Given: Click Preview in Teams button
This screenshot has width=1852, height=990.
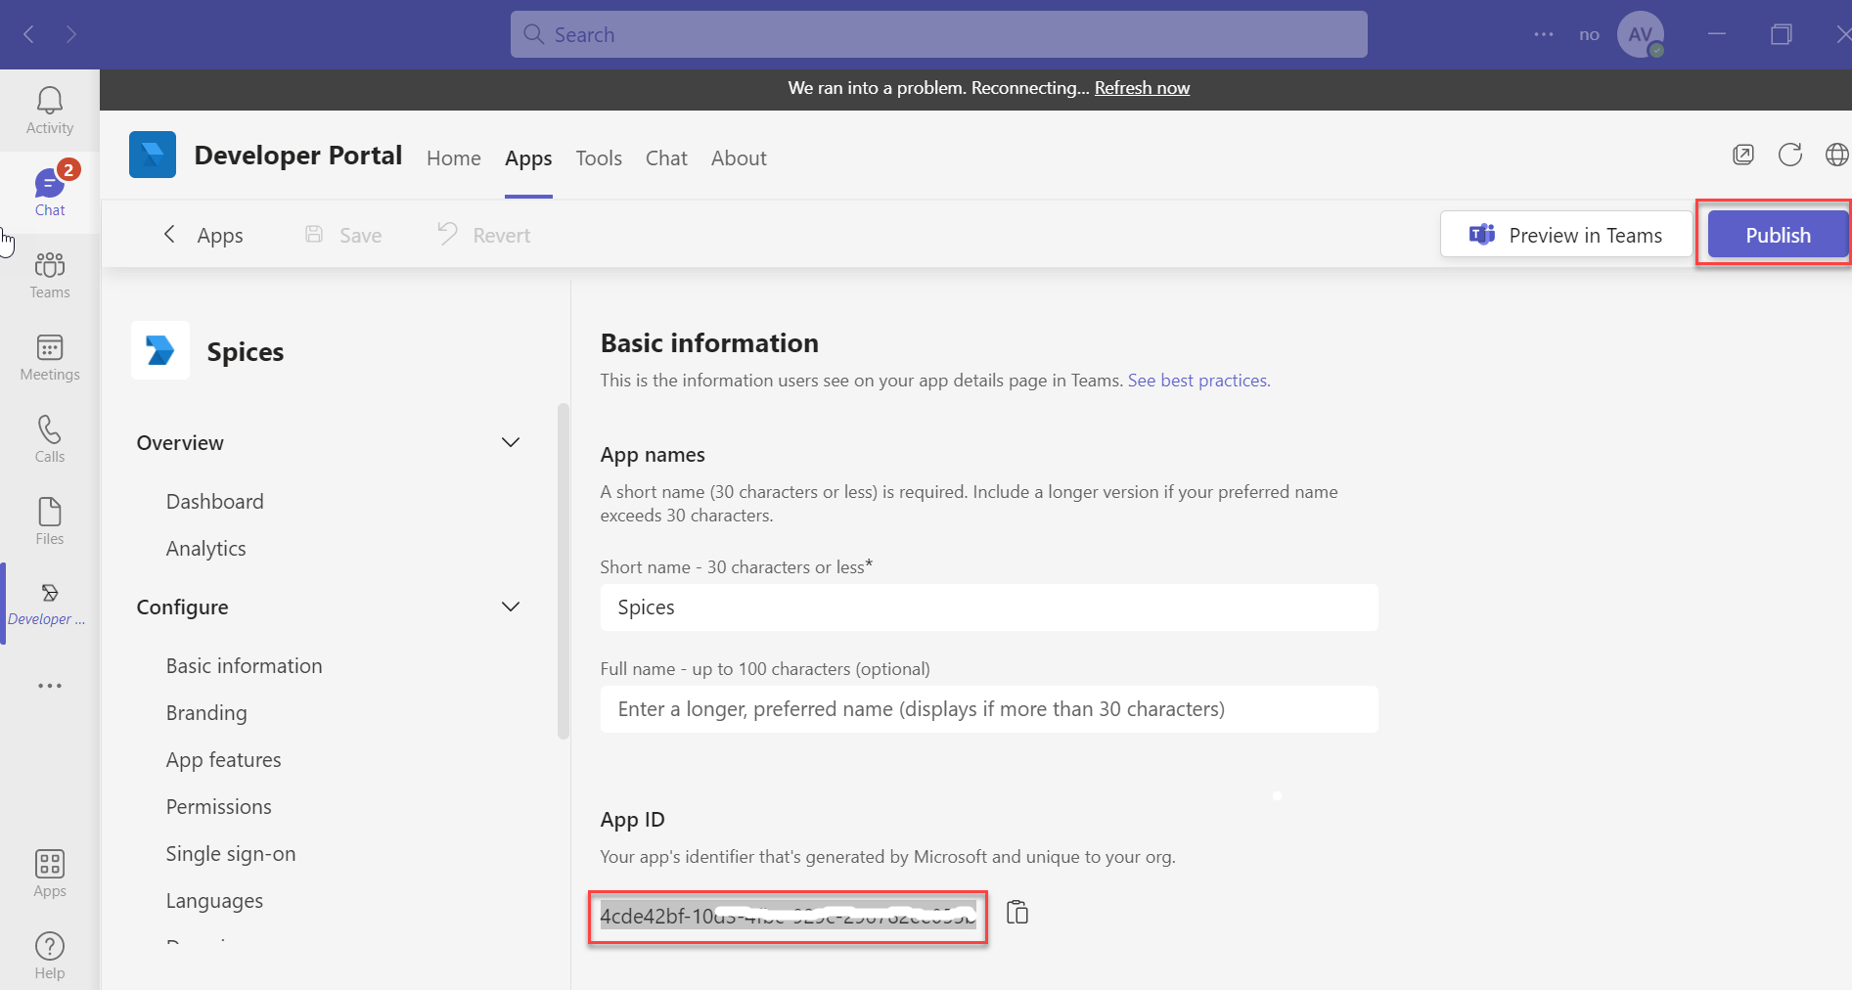Looking at the screenshot, I should pos(1566,235).
